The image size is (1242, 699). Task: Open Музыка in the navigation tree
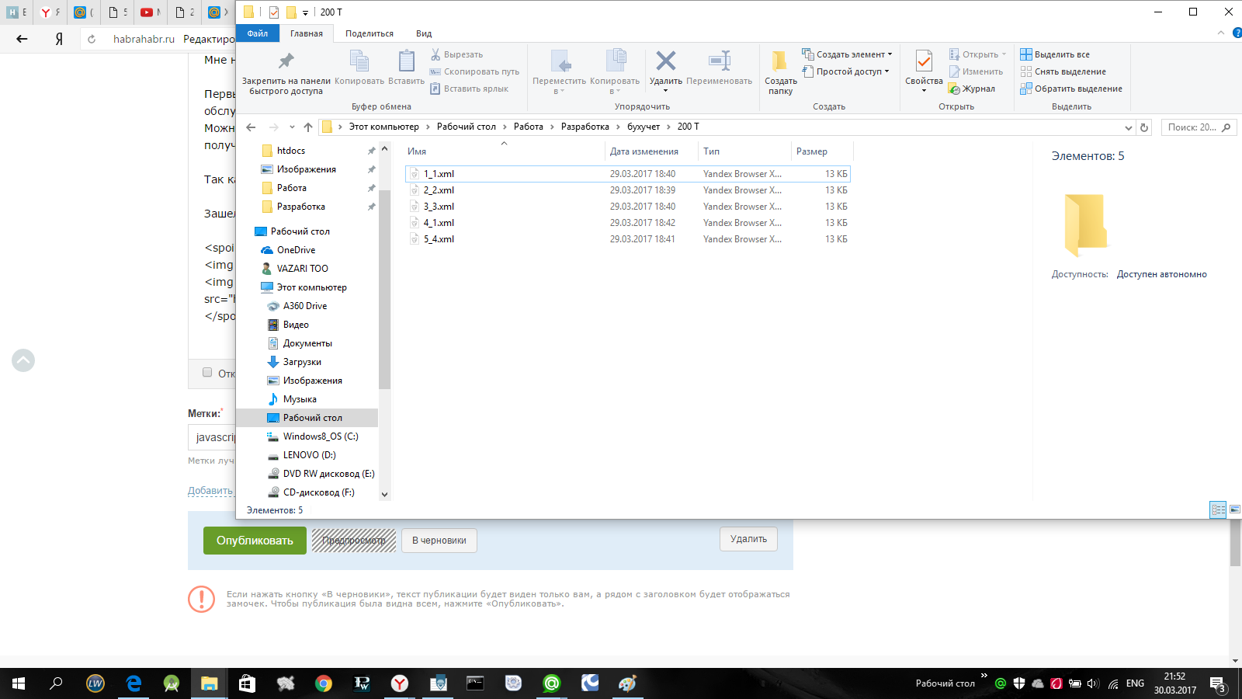pyautogui.click(x=300, y=399)
